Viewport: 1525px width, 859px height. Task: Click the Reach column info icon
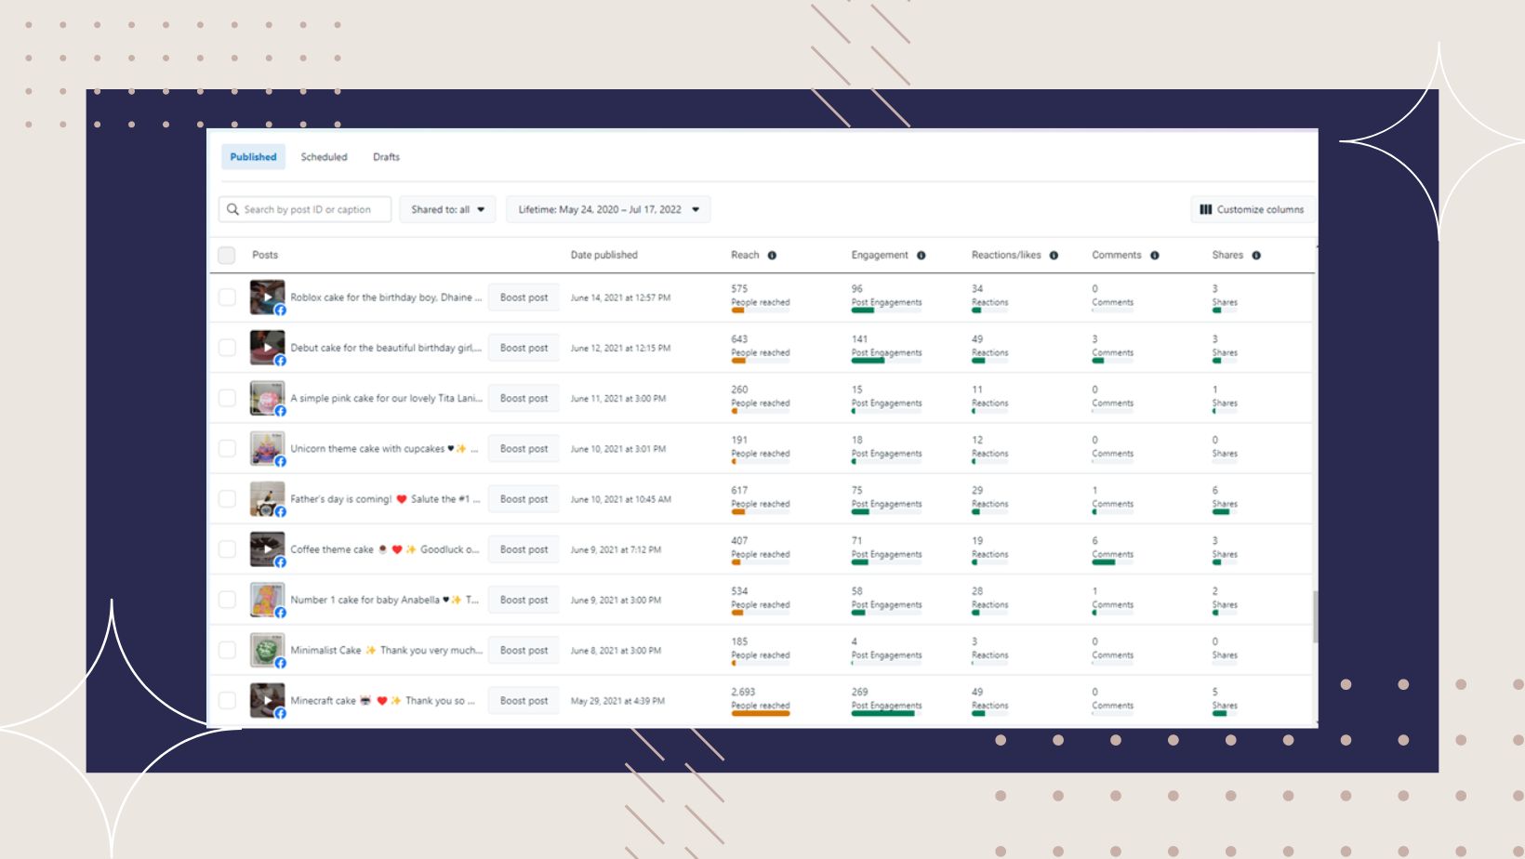772,256
